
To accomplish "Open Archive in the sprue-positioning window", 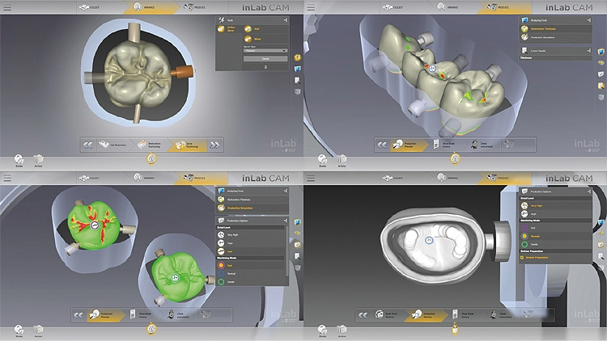I will (38, 161).
